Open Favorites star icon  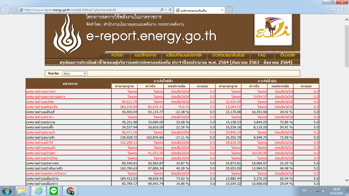click(x=339, y=10)
